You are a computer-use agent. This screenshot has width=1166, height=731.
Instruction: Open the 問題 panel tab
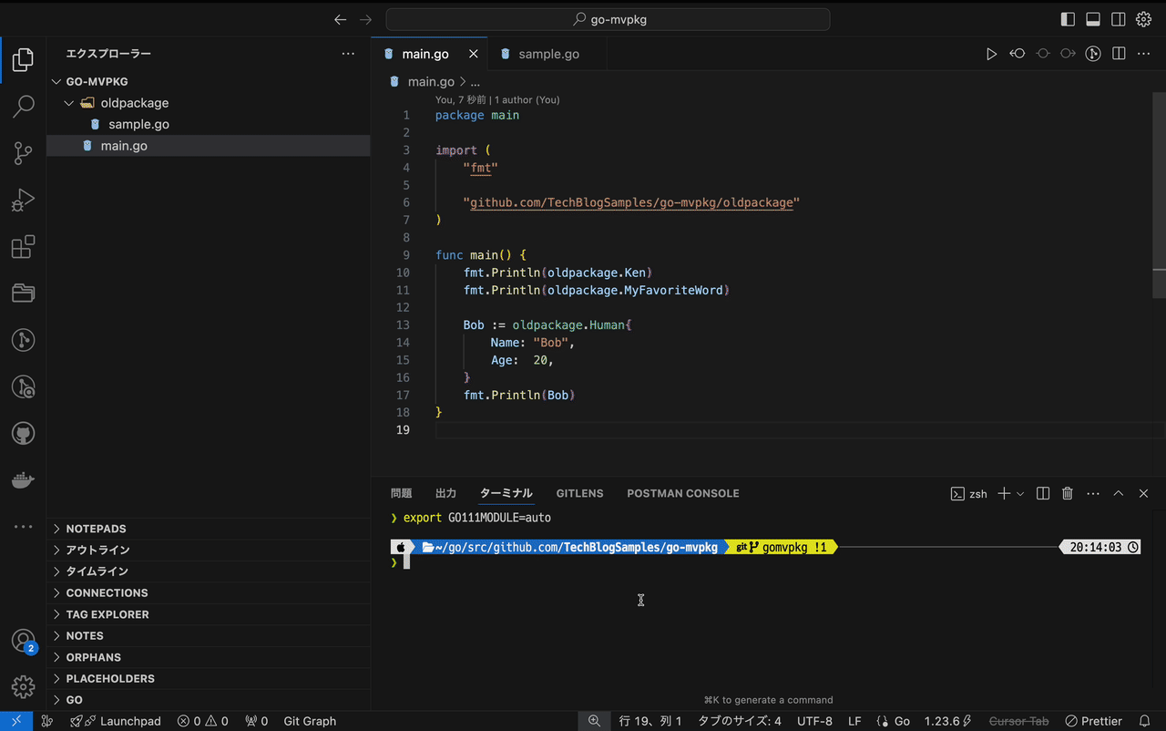click(401, 493)
